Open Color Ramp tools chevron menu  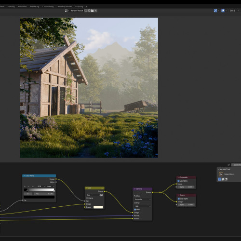point(33,187)
